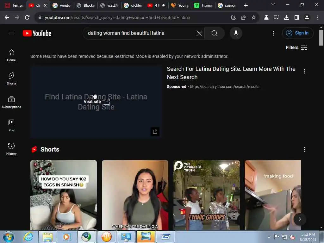Toggle Chrome side panel icon
Screen dimensions: 324x243
297,18
